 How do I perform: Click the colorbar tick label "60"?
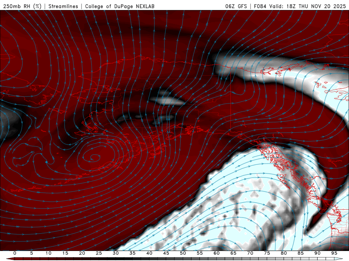216,253
